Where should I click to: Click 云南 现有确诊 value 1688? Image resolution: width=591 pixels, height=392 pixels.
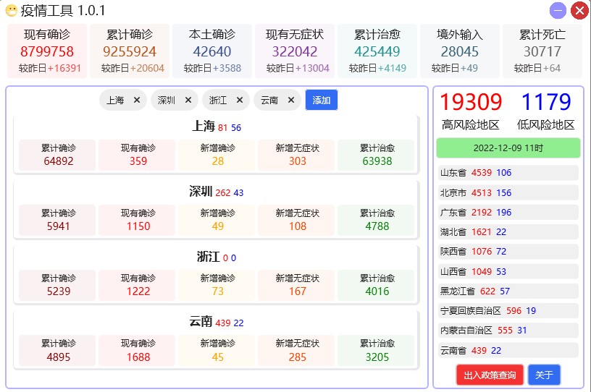click(x=138, y=357)
